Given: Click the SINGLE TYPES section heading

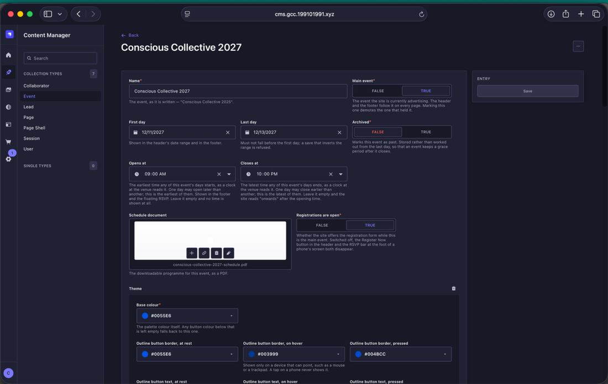Looking at the screenshot, I should coord(37,166).
